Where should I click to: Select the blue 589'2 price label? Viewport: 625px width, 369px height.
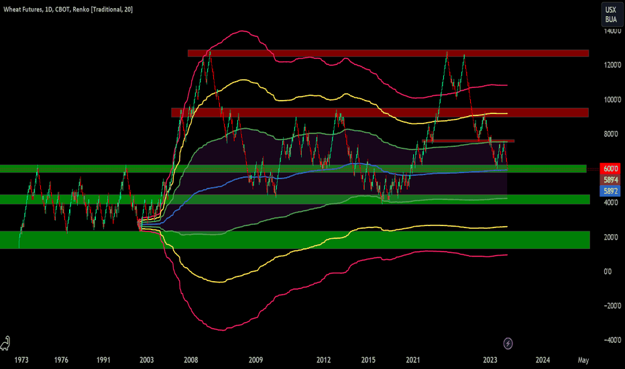click(x=610, y=191)
